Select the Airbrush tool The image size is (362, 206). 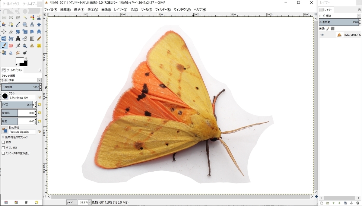click(x=18, y=46)
